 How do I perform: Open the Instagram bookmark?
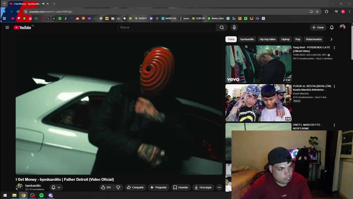[x=30, y=19]
